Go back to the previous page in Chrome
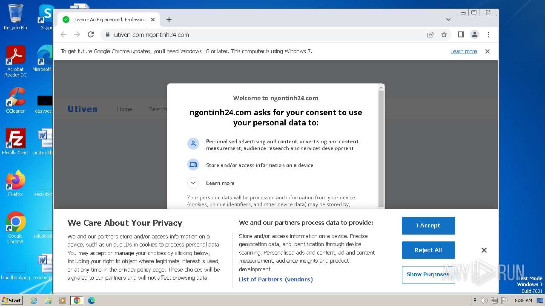 63,35
